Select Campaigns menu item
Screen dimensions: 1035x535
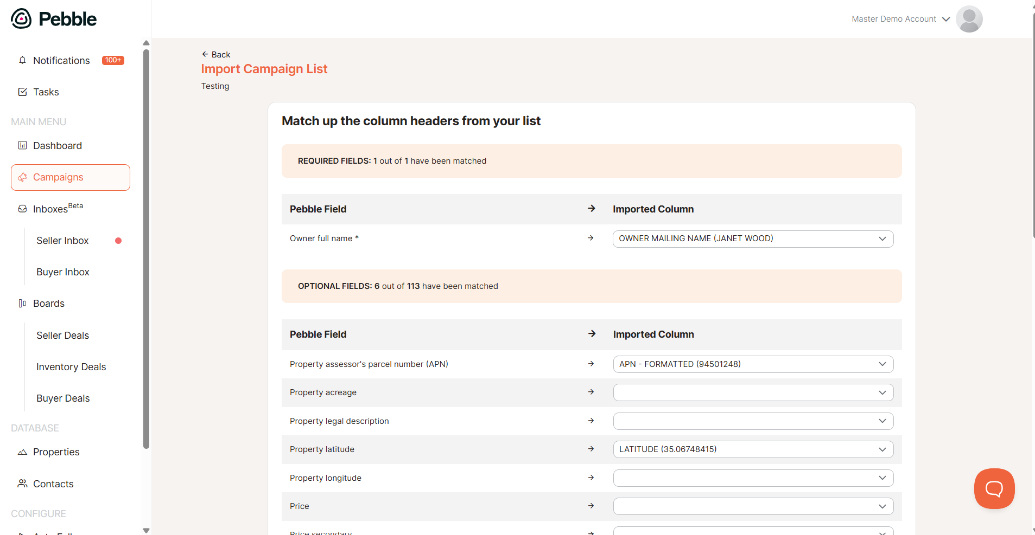click(x=71, y=177)
